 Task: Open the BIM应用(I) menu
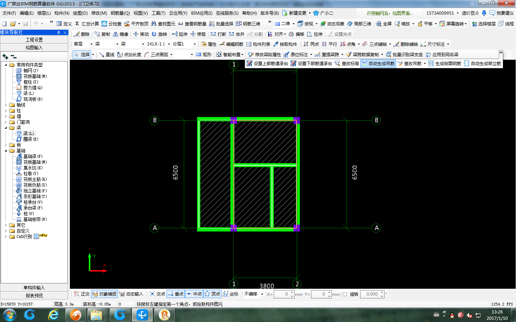(x=202, y=13)
